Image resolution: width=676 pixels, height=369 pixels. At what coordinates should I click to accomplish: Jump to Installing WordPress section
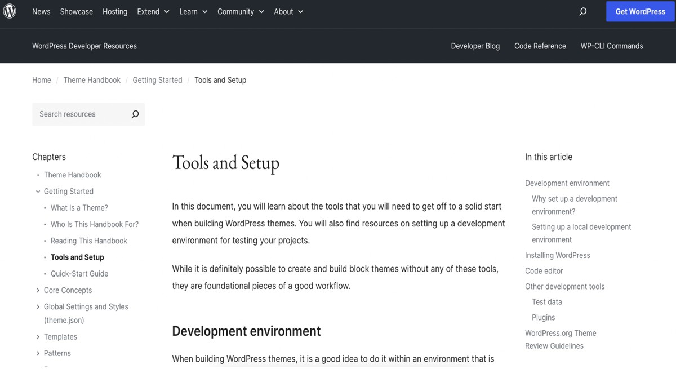pos(558,255)
